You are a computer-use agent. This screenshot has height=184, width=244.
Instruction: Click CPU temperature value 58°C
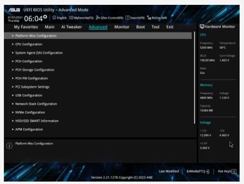(x=222, y=48)
